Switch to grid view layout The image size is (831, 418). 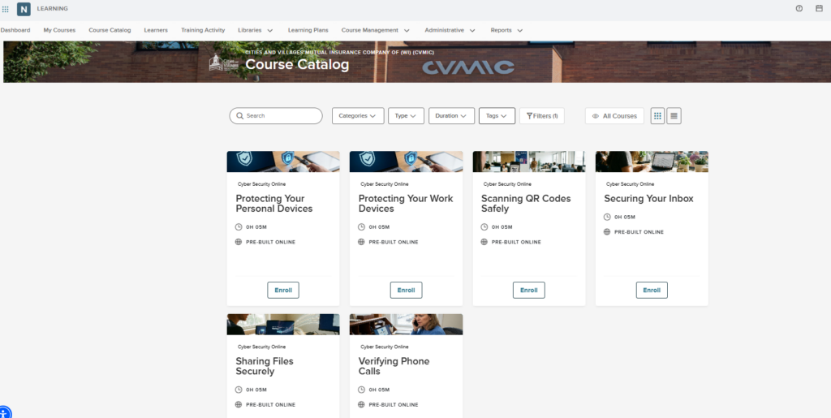pyautogui.click(x=657, y=115)
